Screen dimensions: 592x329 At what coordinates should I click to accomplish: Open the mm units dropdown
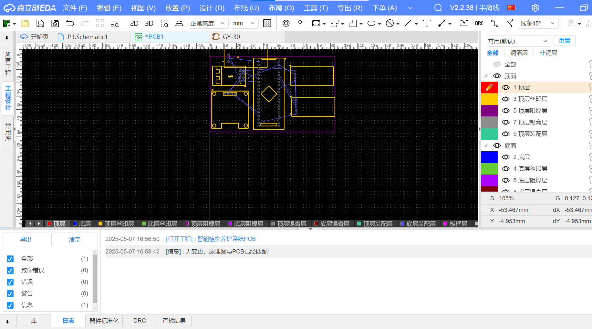244,23
